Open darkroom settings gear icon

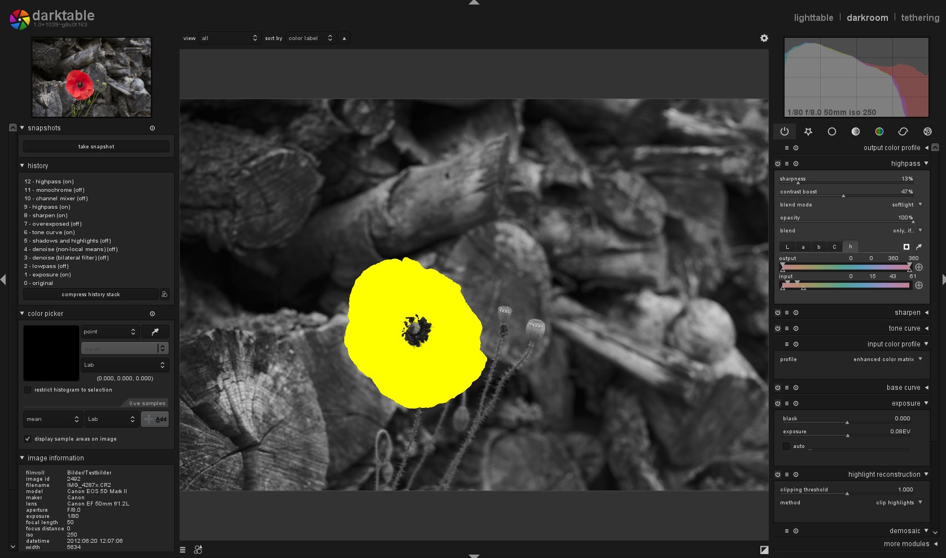(764, 38)
